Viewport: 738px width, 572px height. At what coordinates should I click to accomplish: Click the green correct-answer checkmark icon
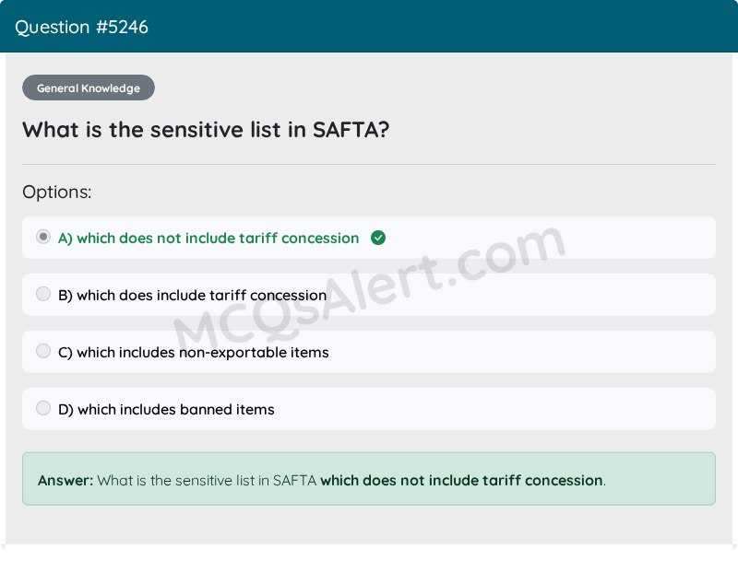378,238
